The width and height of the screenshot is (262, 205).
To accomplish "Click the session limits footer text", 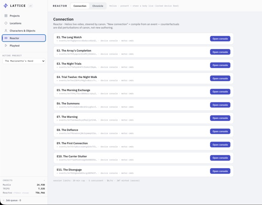I will [97, 181].
